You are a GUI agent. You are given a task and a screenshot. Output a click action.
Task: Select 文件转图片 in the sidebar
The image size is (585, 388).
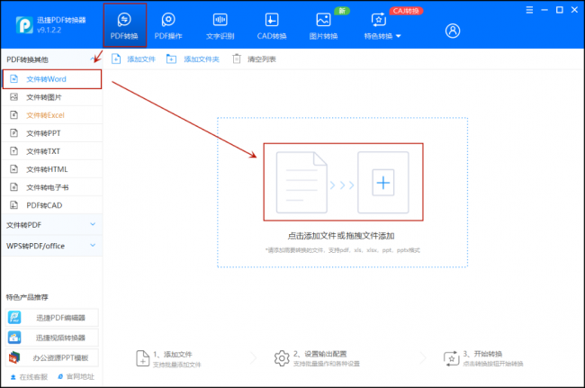point(52,97)
